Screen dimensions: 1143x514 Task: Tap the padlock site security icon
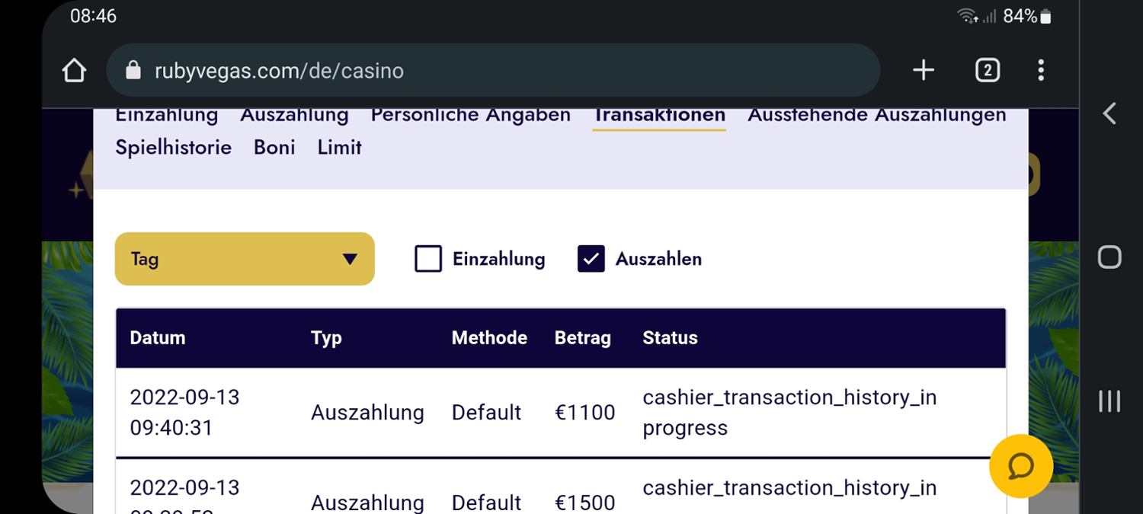(x=133, y=71)
